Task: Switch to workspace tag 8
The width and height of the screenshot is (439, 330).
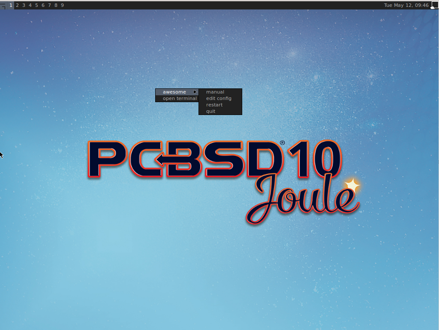Action: (56, 5)
